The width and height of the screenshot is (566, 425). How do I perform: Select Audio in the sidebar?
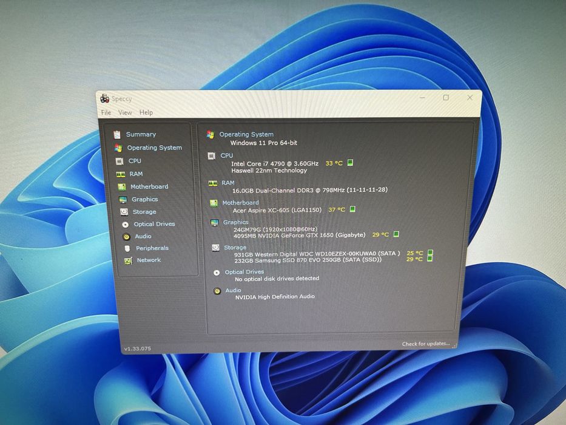143,236
